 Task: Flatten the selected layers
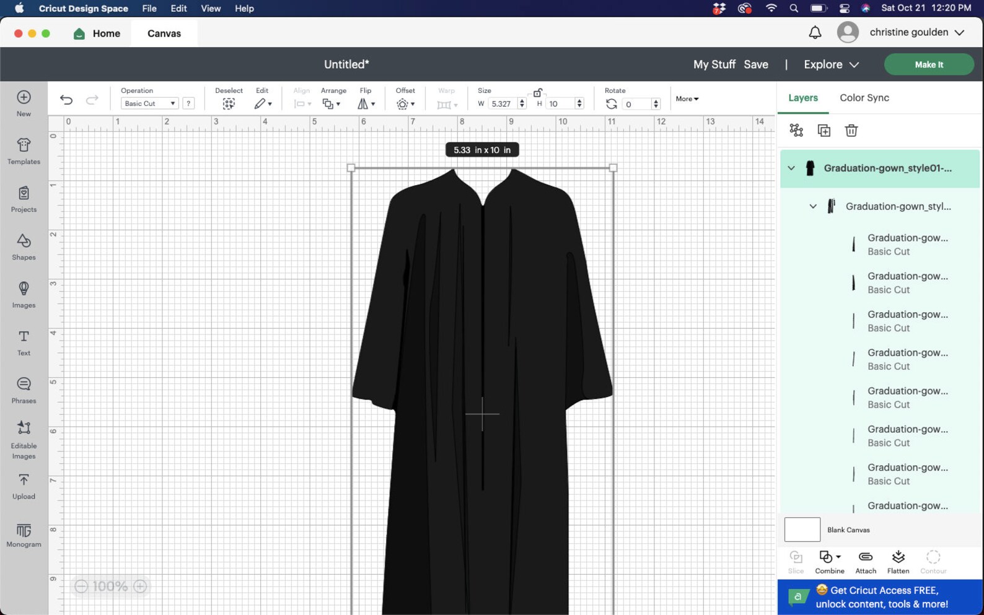point(898,562)
